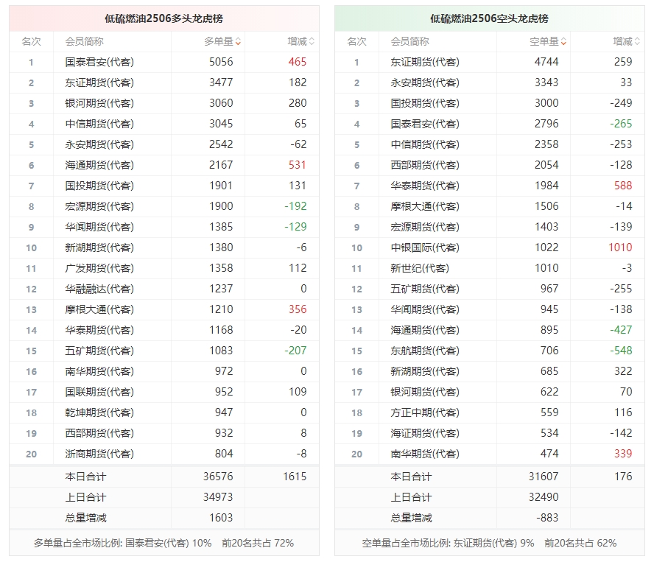Click 南华期货(代客) in long table rank 16
The width and height of the screenshot is (654, 562).
[99, 371]
